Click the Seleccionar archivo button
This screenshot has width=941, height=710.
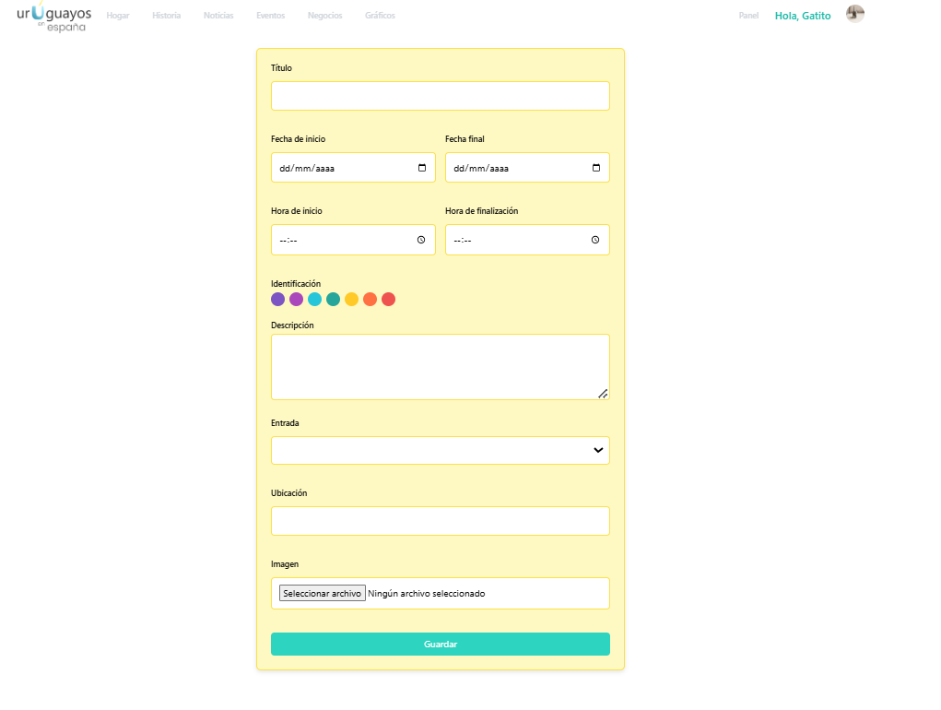point(323,594)
